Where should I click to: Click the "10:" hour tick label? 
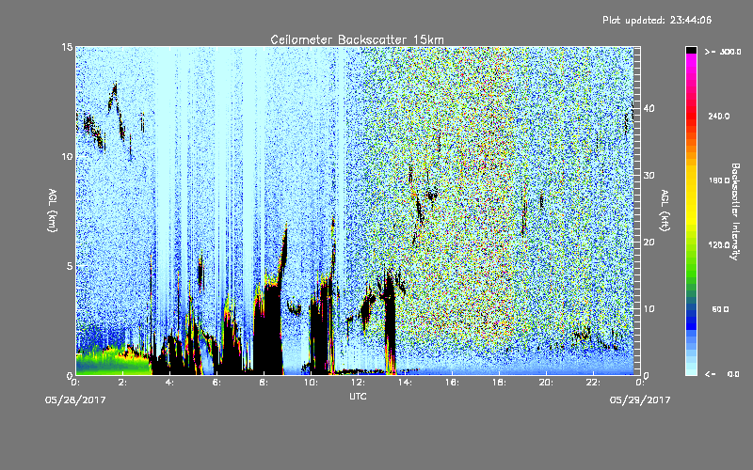pyautogui.click(x=312, y=383)
